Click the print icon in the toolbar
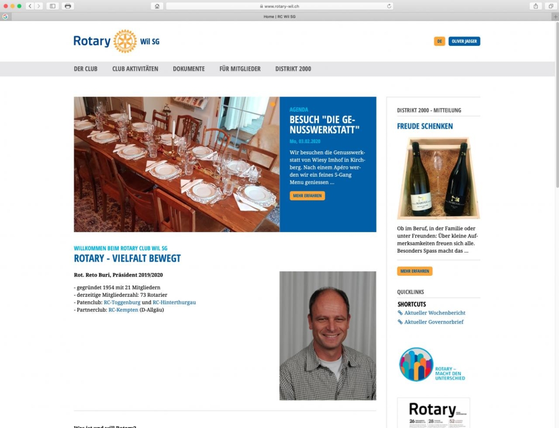Image resolution: width=559 pixels, height=428 pixels. click(x=68, y=6)
